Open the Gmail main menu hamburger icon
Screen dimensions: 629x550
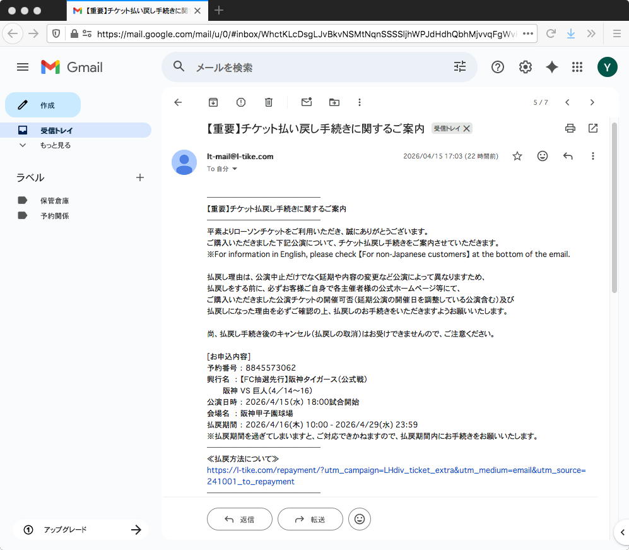click(23, 67)
